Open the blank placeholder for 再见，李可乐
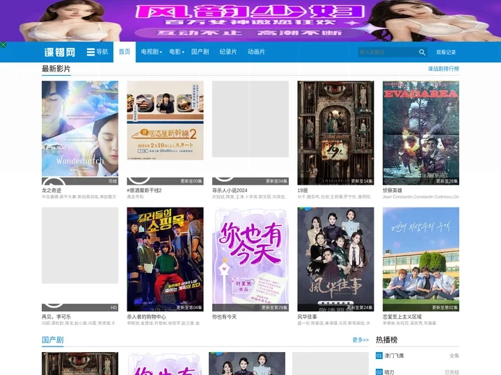This screenshot has height=375, width=501. [80, 246]
